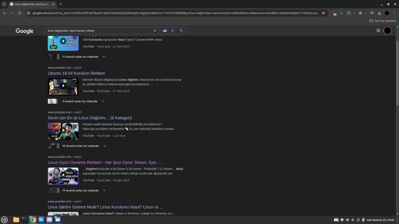399x224 pixels.
Task: Open the screenshot app in taskbar
Action: click(58, 220)
